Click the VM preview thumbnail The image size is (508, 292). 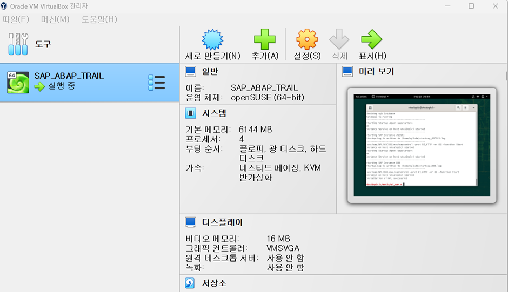coord(422,145)
